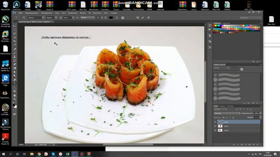The height and width of the screenshot is (157, 280).
Task: Switch to the Channels tab
Action: [222, 106]
